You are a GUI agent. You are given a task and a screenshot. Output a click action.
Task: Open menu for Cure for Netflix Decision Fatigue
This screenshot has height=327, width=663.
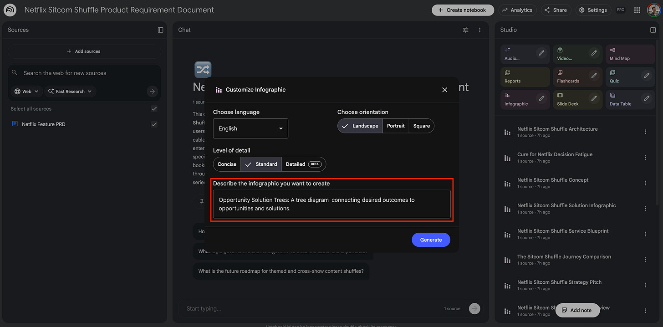pyautogui.click(x=645, y=158)
